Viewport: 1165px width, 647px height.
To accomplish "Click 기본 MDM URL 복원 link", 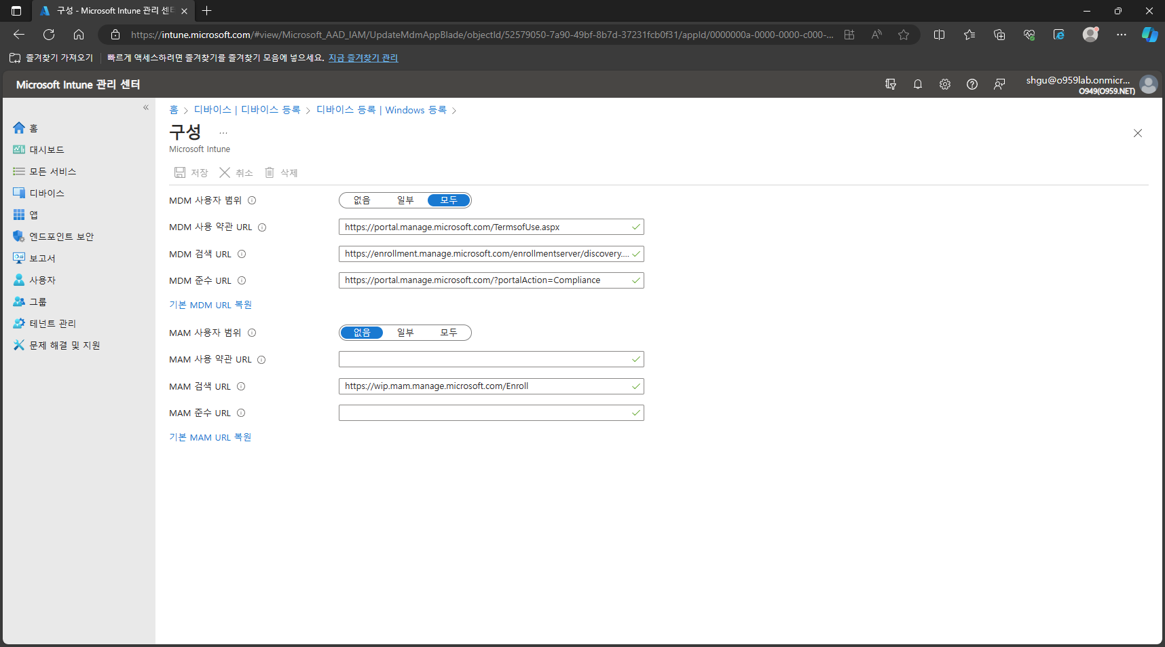I will (x=210, y=305).
